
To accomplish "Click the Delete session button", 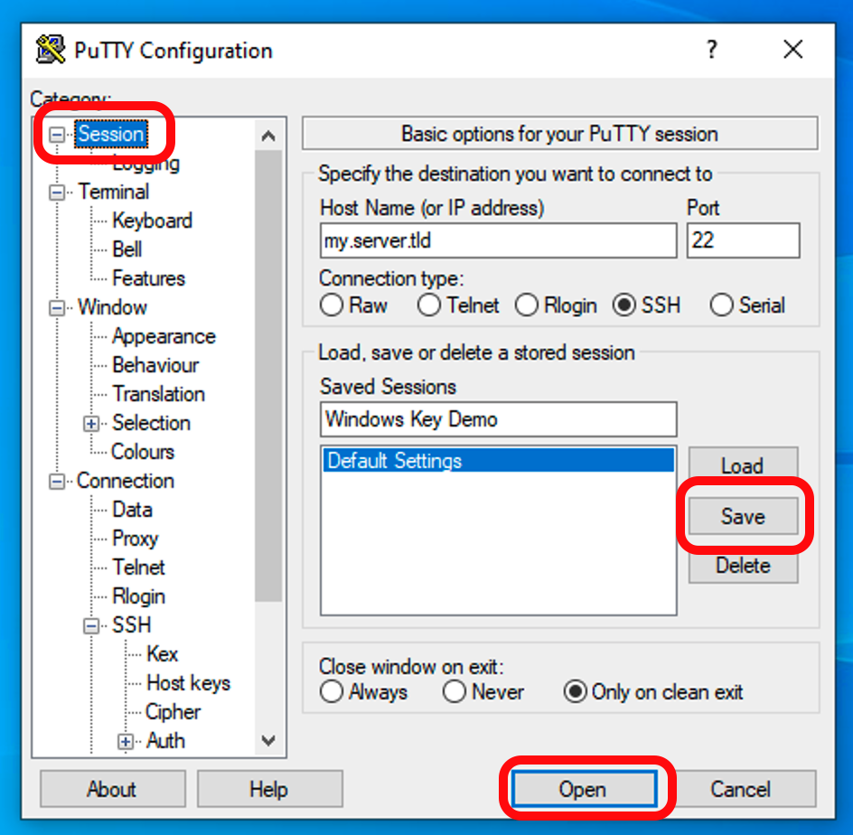I will pos(743,566).
